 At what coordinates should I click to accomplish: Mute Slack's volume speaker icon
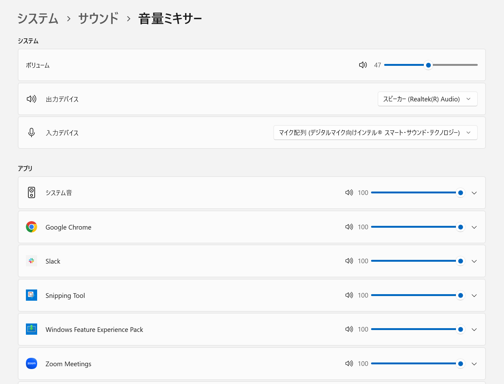(x=349, y=261)
